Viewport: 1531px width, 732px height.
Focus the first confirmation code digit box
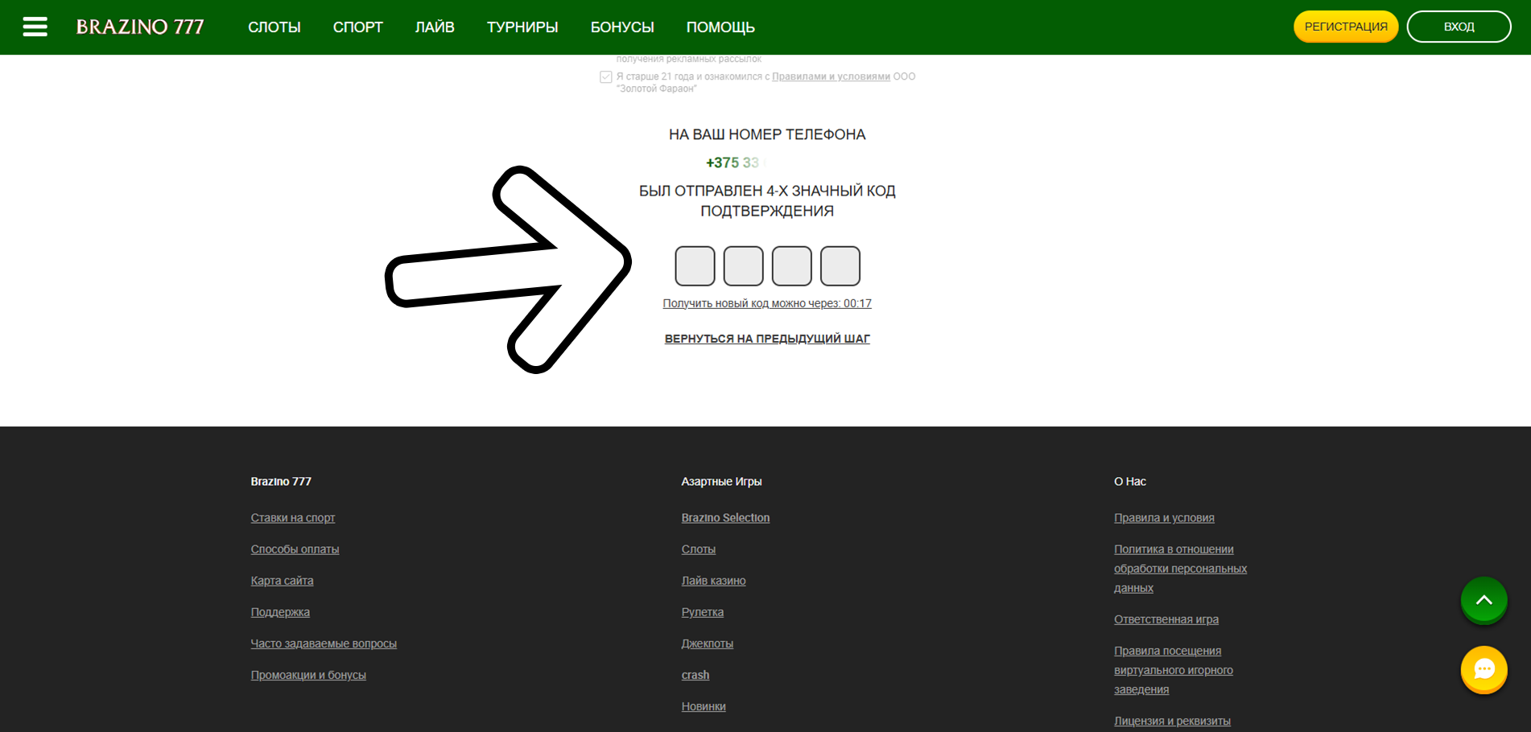(x=695, y=266)
